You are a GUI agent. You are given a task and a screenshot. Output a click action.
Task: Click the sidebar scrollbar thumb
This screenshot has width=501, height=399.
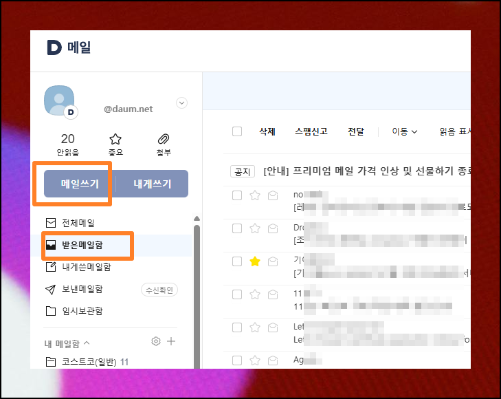point(197,296)
